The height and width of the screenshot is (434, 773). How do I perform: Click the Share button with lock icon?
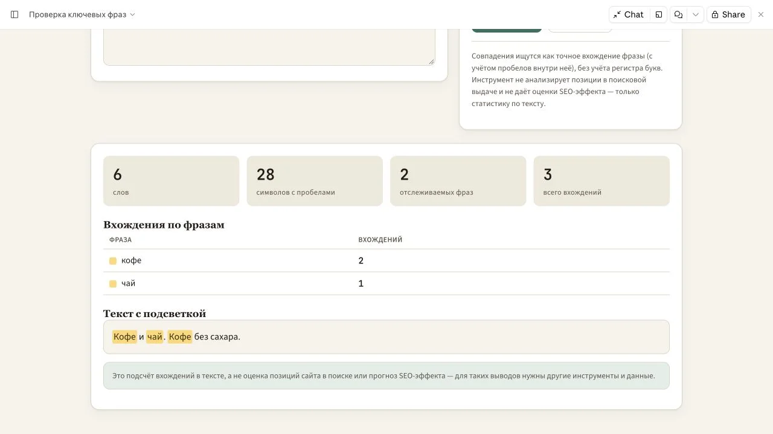point(728,14)
